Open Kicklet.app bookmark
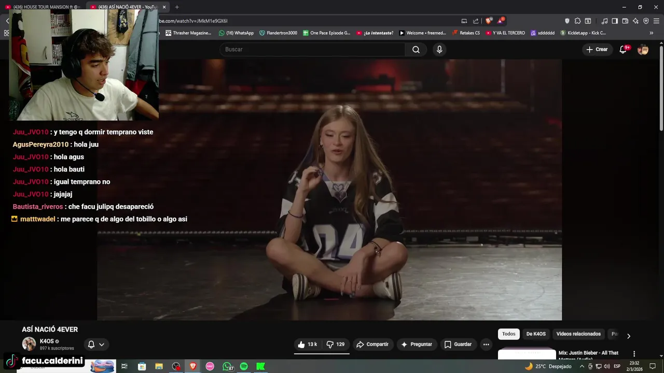664x373 pixels. point(583,33)
